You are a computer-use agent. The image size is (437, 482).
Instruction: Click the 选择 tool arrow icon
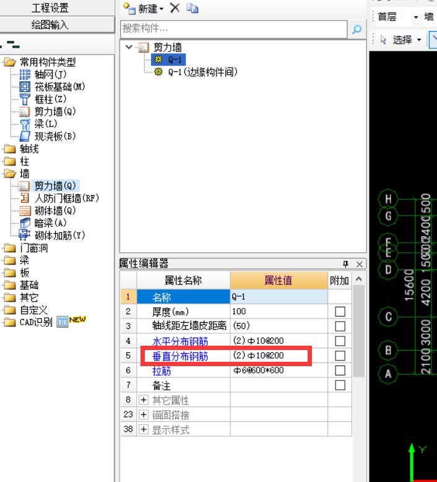click(384, 40)
